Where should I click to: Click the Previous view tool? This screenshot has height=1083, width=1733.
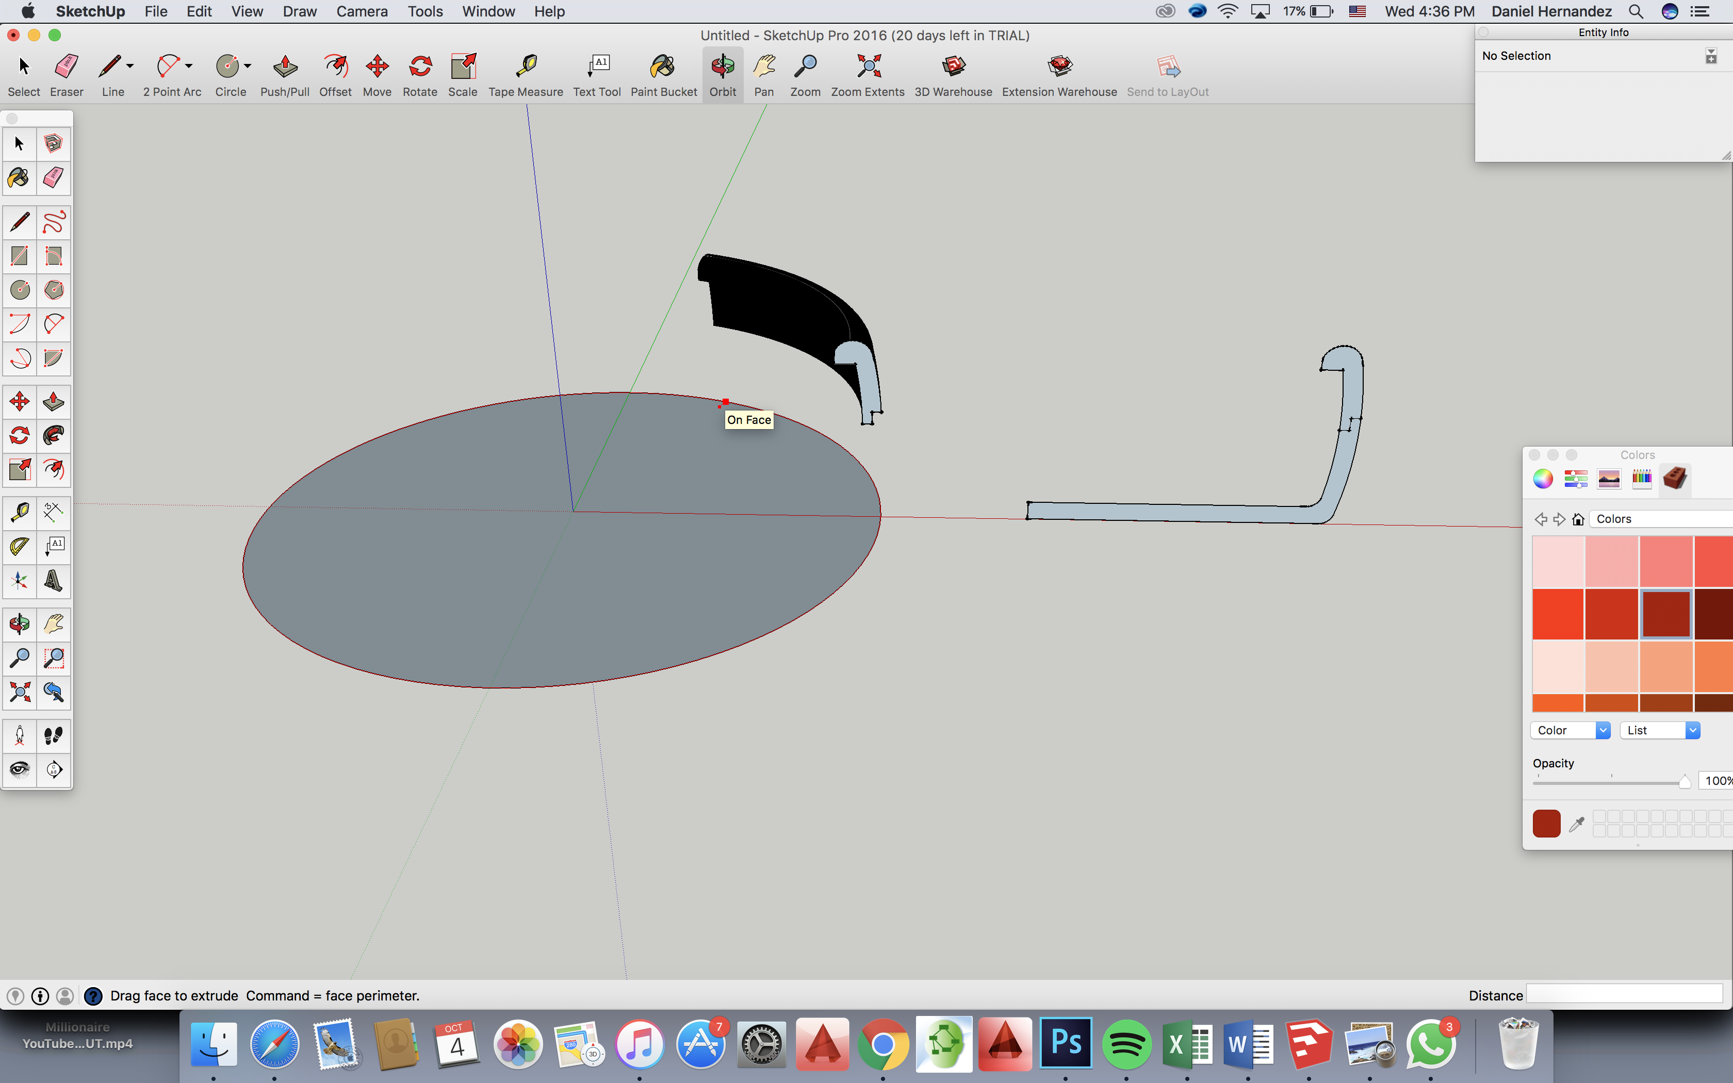(54, 692)
